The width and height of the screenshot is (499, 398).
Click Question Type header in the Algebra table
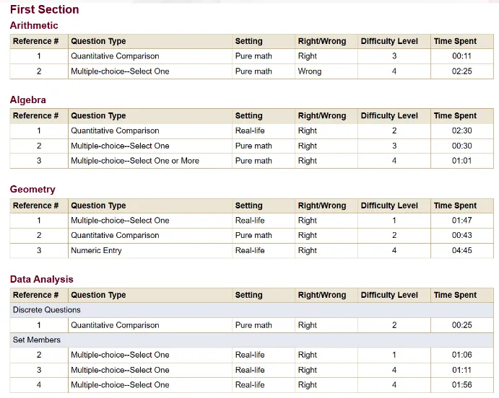98,116
